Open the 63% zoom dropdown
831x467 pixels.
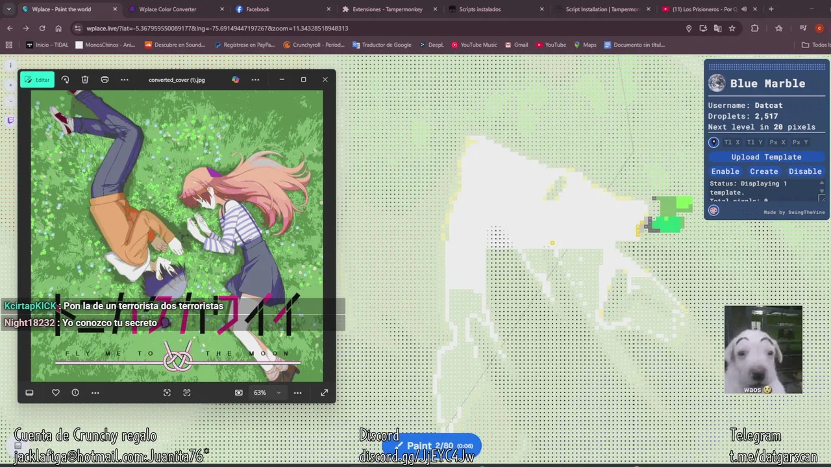267,392
